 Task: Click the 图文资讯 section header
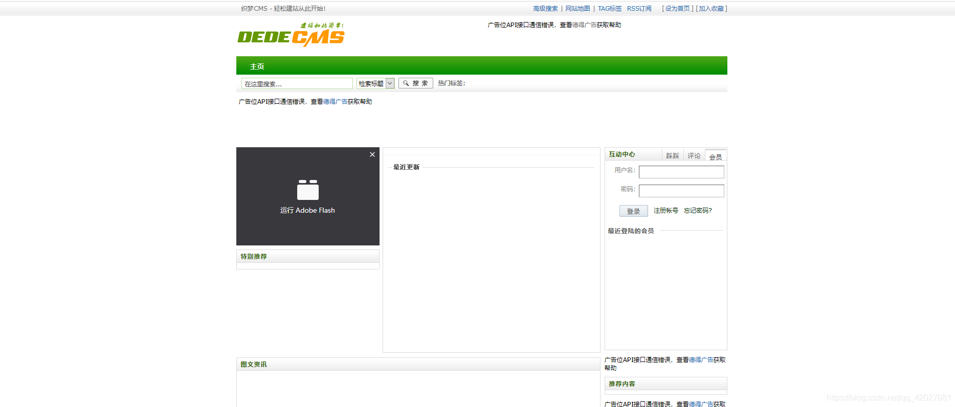point(418,364)
